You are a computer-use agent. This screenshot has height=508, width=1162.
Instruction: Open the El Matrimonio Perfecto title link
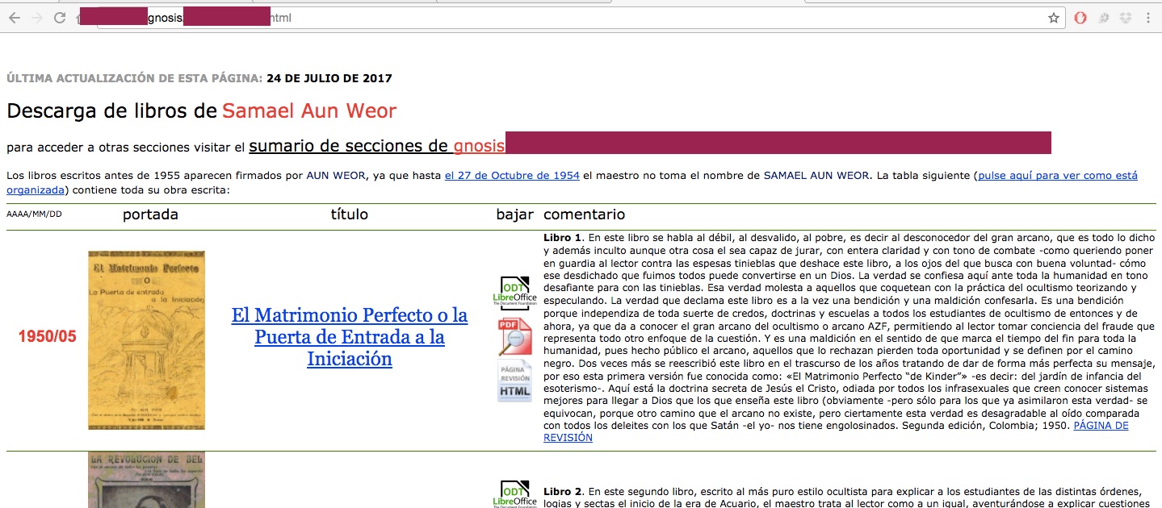[349, 337]
